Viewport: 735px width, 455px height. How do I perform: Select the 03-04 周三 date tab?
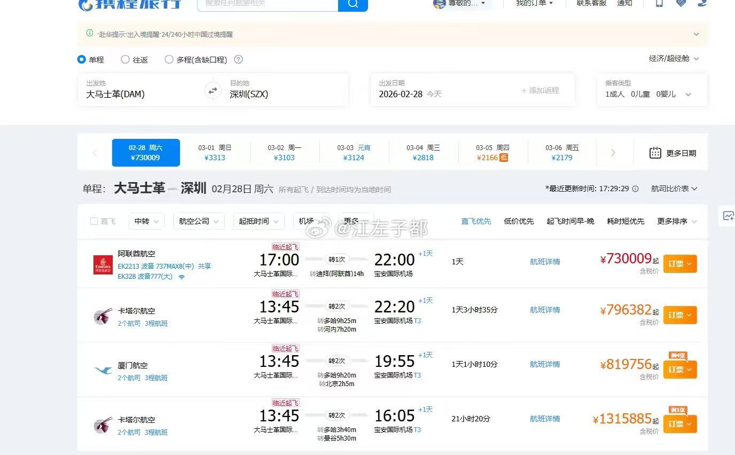click(423, 153)
